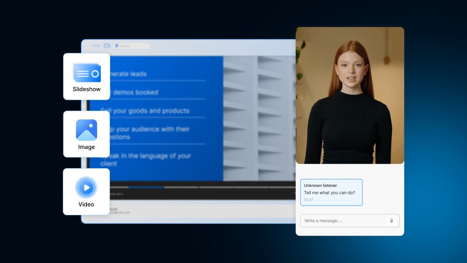Jump to the third timeline segment
This screenshot has width=467, height=263.
coord(181,187)
